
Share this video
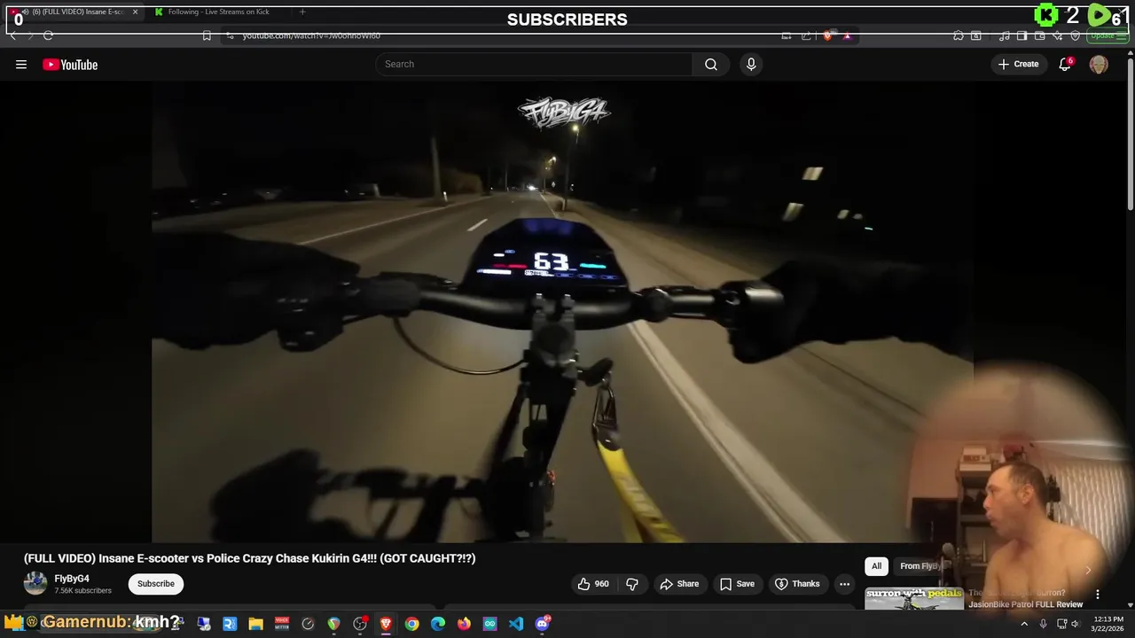click(679, 584)
